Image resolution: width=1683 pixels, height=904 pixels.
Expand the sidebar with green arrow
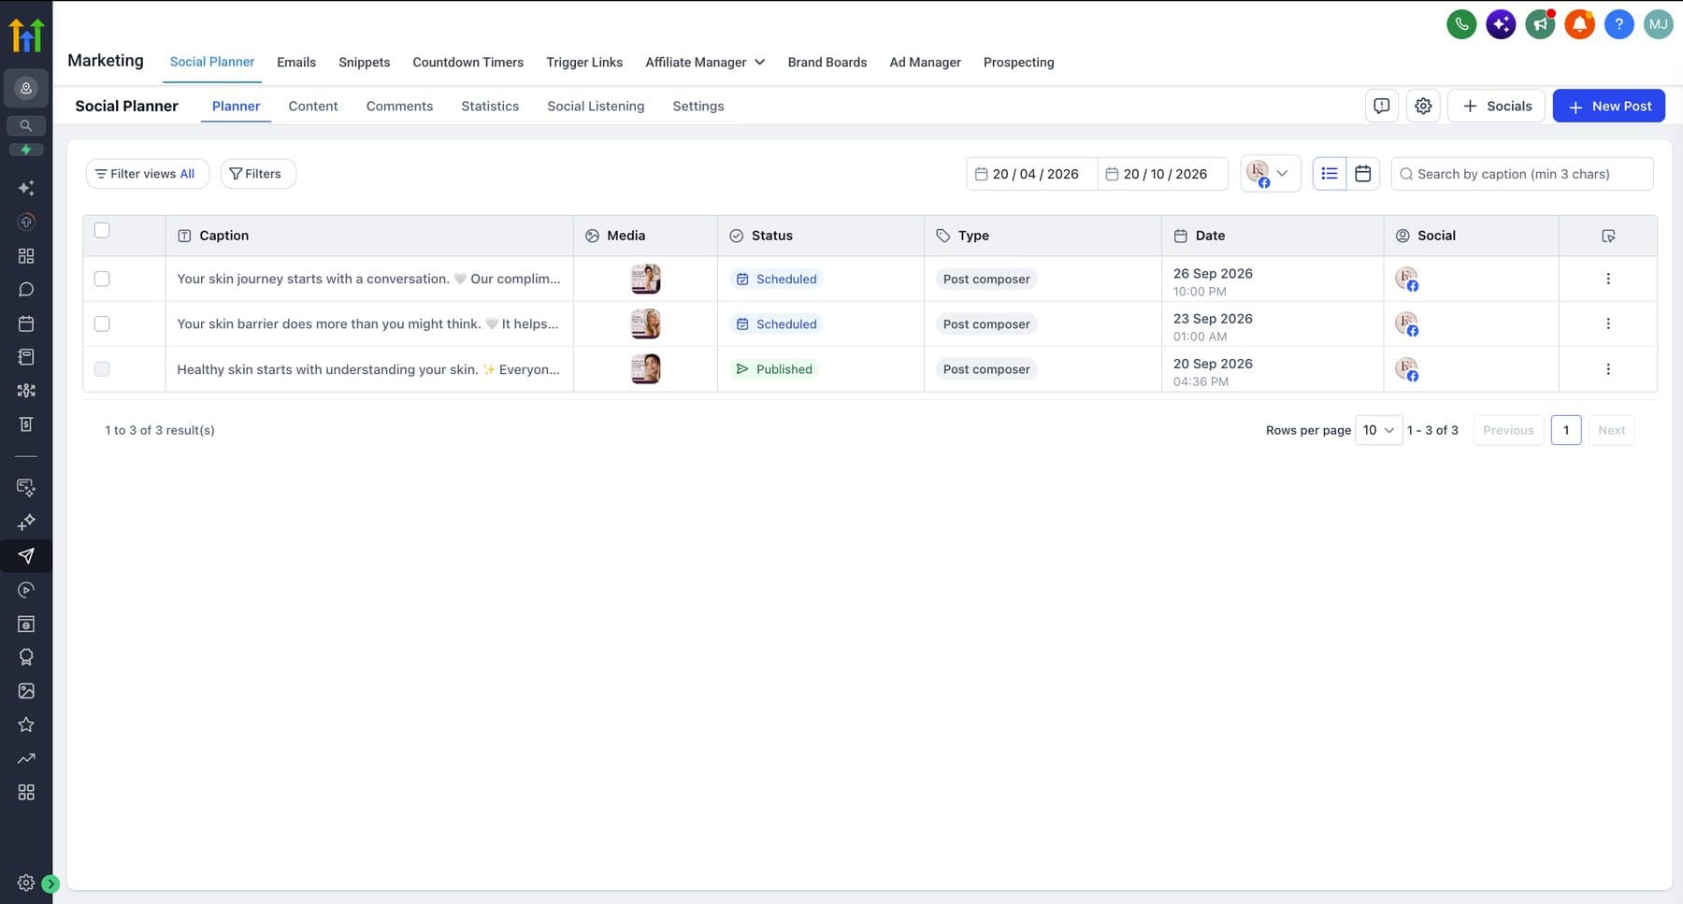coord(50,883)
